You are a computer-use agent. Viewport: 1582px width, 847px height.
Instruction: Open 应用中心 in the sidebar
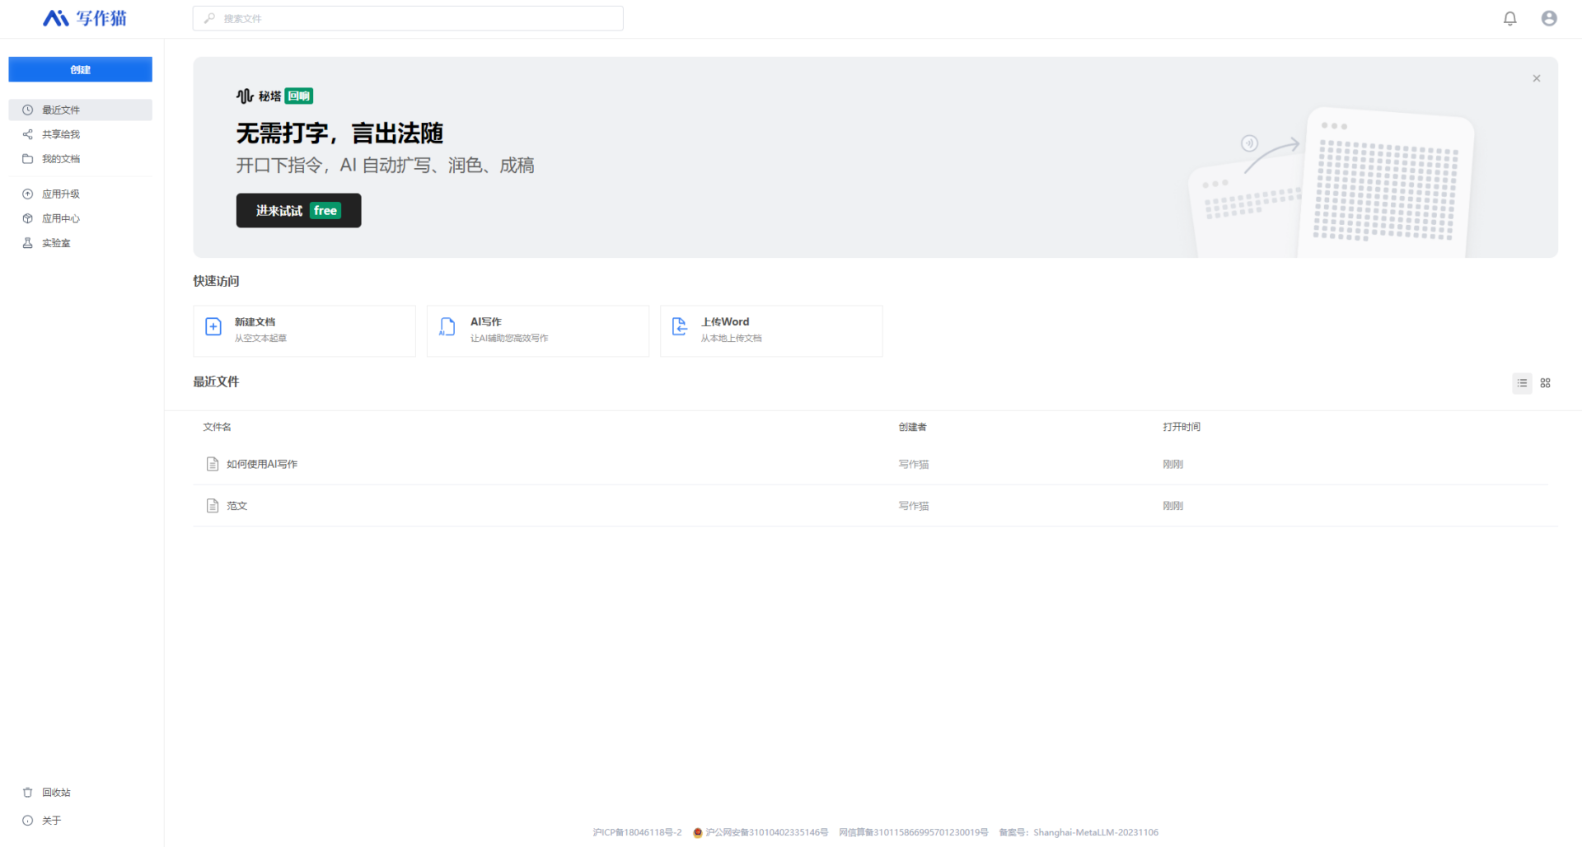80,218
